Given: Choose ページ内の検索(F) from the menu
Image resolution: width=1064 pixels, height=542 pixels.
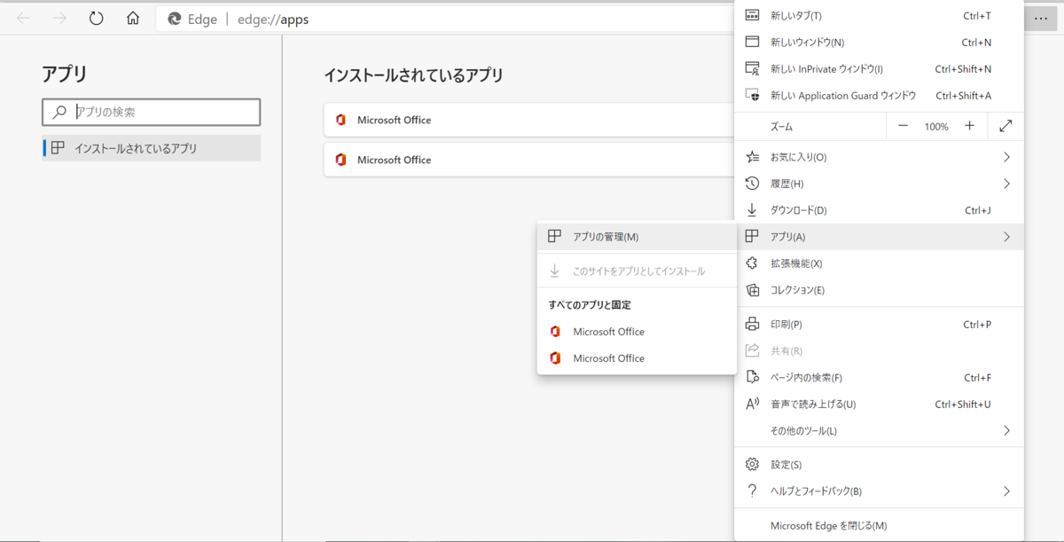Looking at the screenshot, I should point(880,378).
